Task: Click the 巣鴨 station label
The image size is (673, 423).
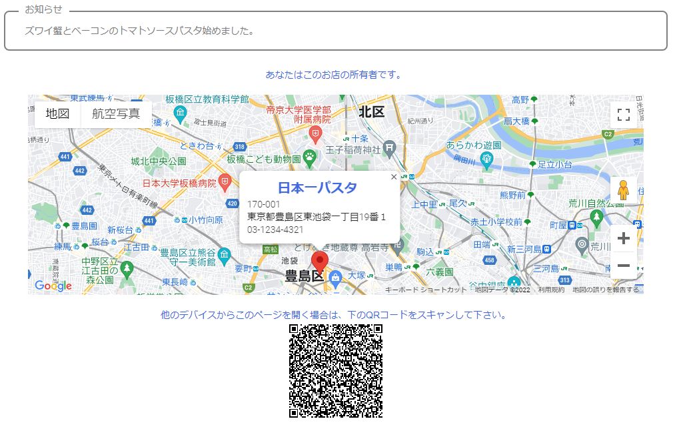Action: pos(394,268)
